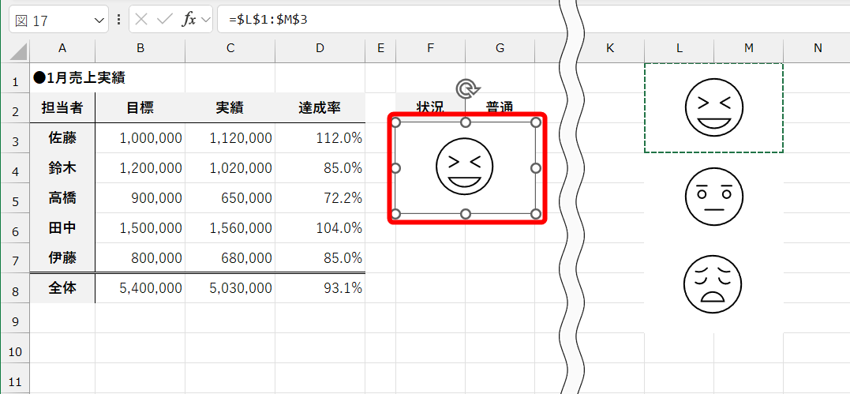
Task: Click the Name Box showing 図 17
Action: point(58,20)
